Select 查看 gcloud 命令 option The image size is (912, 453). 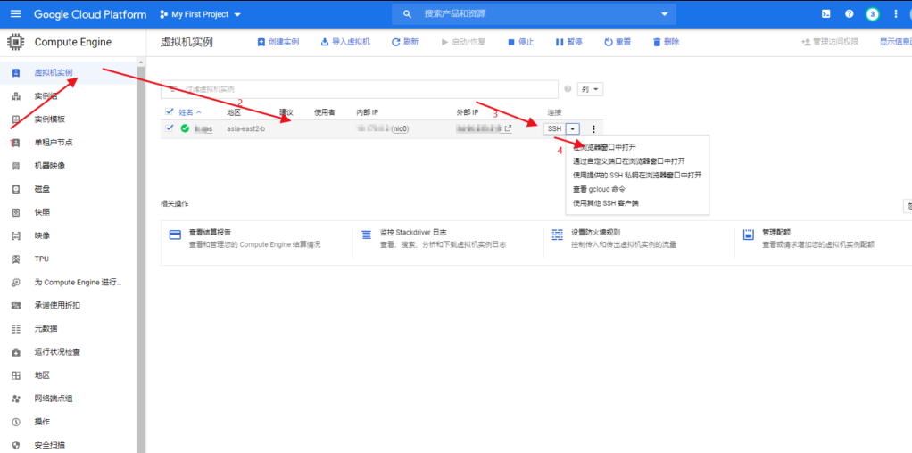pos(599,189)
